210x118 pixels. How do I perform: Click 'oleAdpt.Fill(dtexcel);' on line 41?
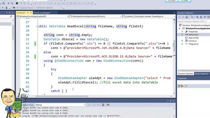tap(78, 82)
